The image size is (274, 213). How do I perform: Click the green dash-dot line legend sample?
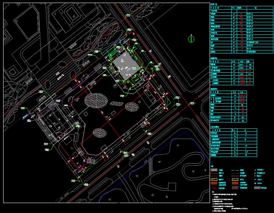[235, 170]
